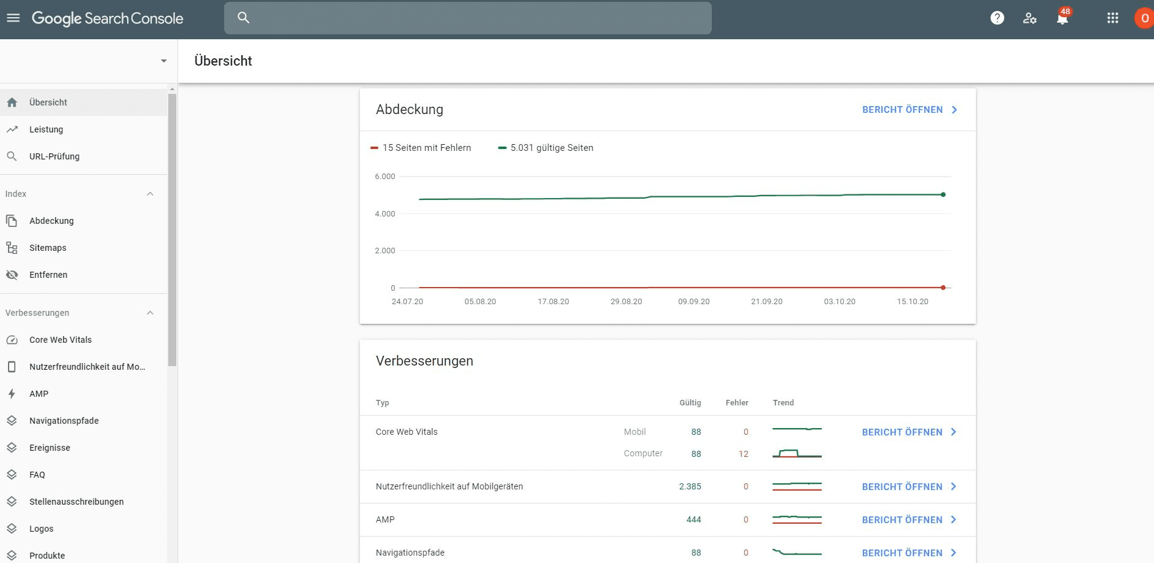
Task: Click the '5.031 gültige Seiten' legend
Action: [546, 148]
